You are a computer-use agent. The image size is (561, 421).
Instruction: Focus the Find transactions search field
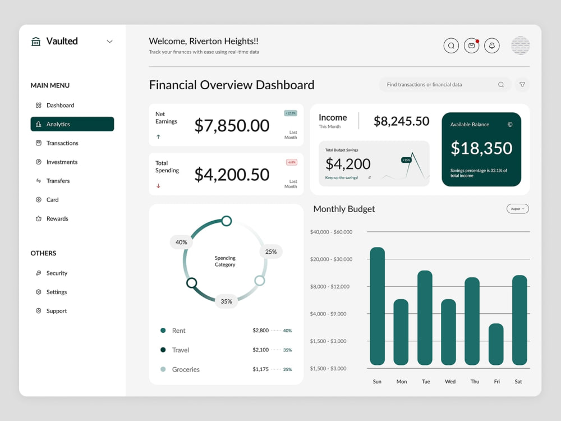445,85
